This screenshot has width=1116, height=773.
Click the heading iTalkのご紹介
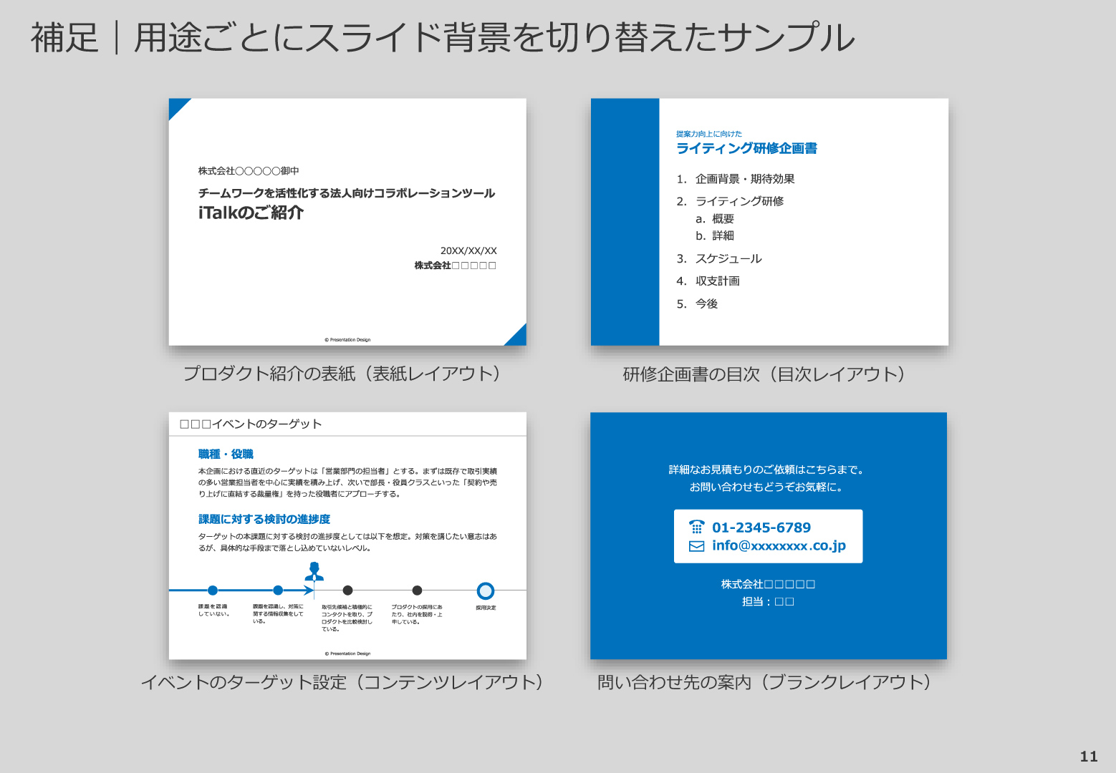[251, 213]
